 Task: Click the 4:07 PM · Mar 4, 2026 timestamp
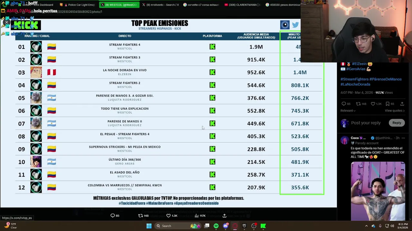[x=357, y=93]
